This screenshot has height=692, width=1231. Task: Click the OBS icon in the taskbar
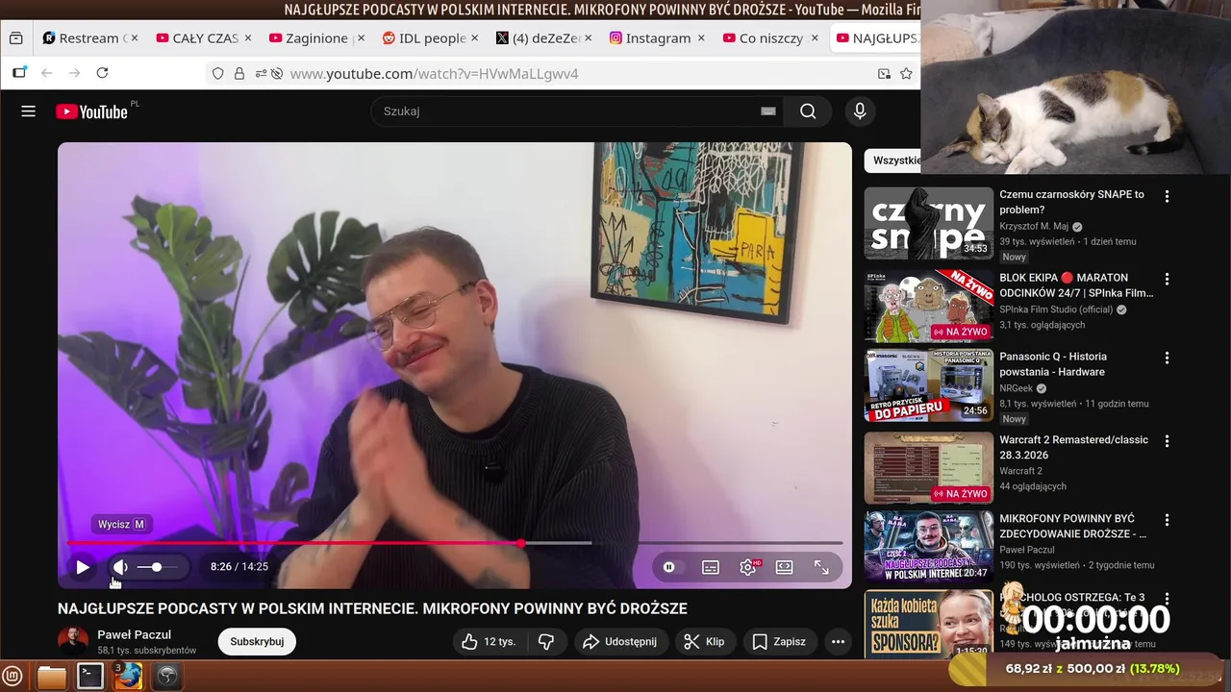coord(167,677)
